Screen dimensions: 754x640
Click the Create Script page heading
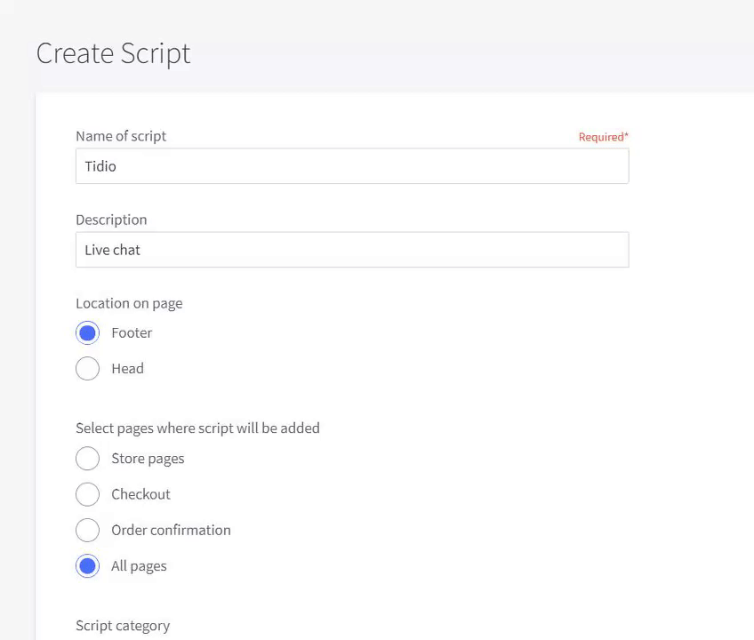pyautogui.click(x=114, y=54)
